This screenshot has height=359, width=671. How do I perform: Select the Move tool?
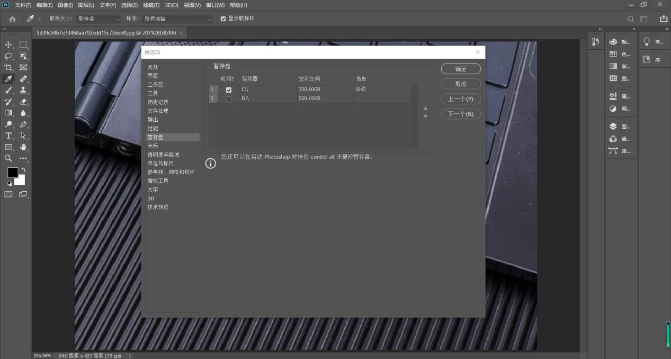click(8, 45)
